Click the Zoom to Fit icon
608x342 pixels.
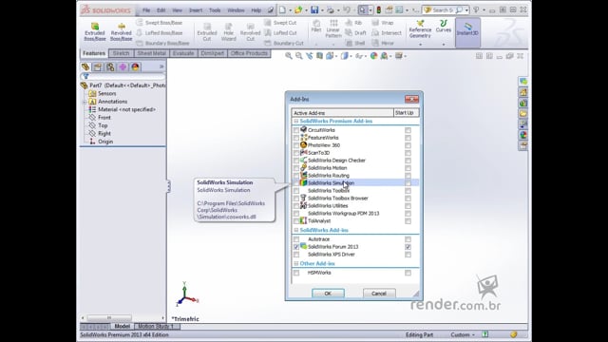289,56
